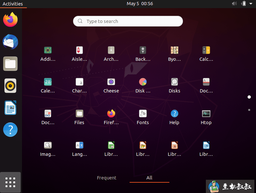Screen dimensions: 256x193
Task: Open Document Viewer icon with glasses
Action: coord(48,114)
